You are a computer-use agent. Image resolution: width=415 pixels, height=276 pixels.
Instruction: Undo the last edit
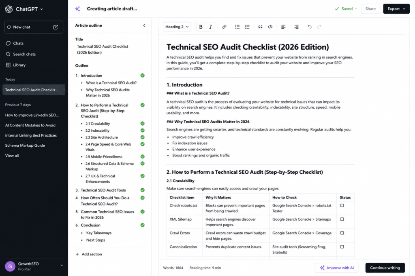[x=309, y=27]
